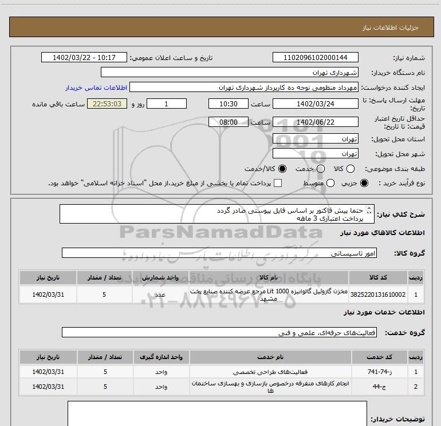
Task: Click the واحد شمارش column header
Action: pos(160,277)
